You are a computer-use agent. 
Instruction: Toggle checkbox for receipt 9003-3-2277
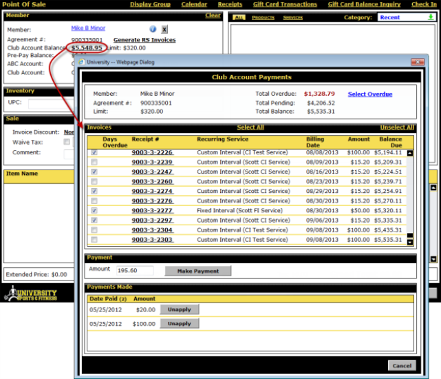pos(94,210)
